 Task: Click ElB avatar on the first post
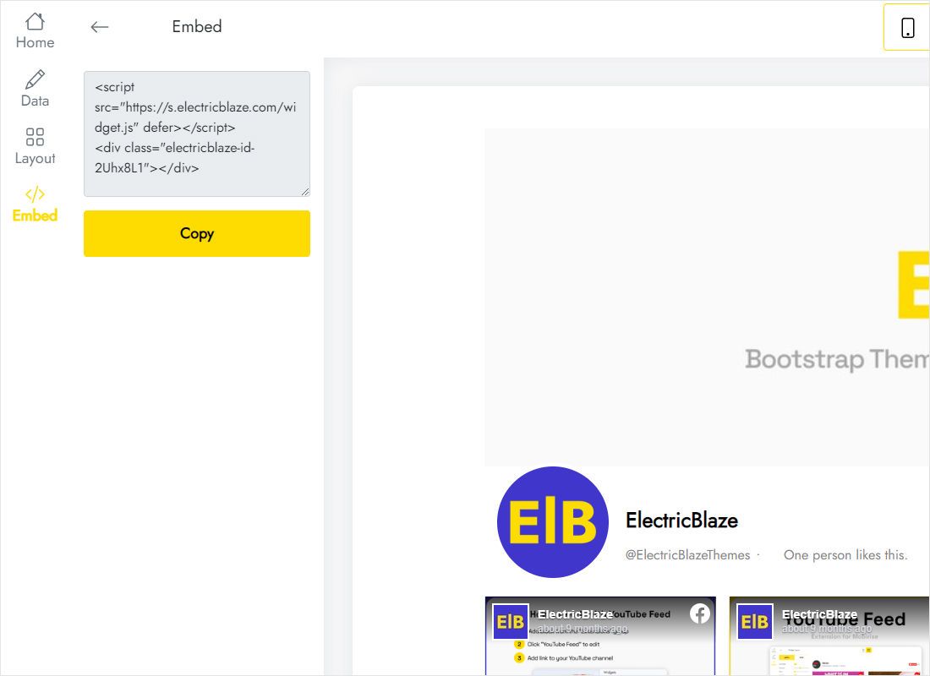[511, 621]
